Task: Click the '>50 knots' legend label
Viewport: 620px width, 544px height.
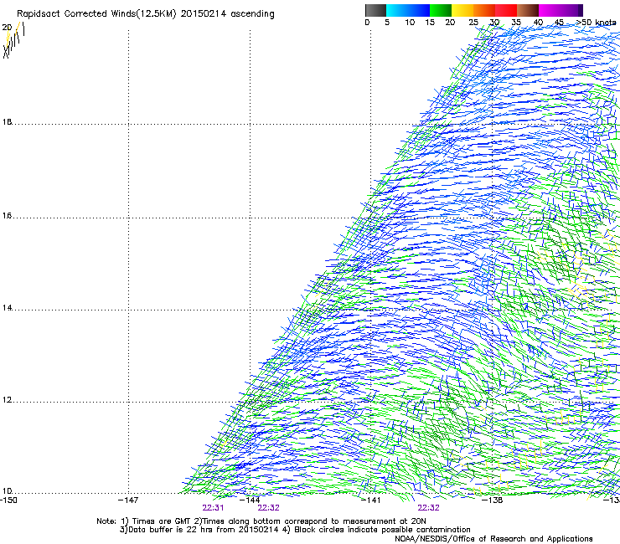Action: pos(597,23)
